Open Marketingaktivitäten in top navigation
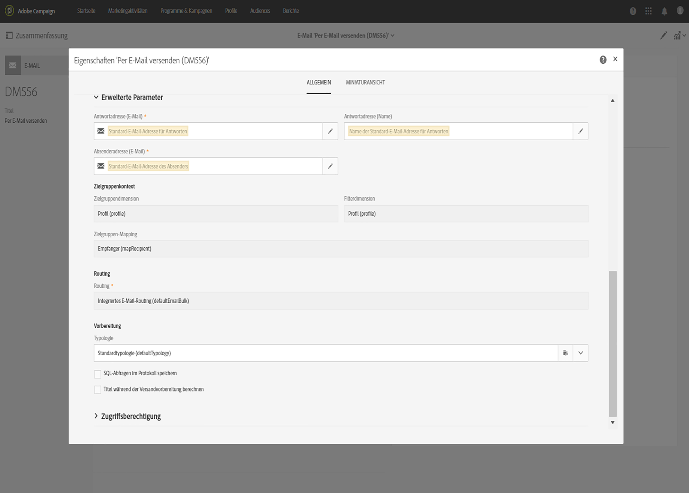Screen dimensions: 689x493 pyautogui.click(x=128, y=11)
